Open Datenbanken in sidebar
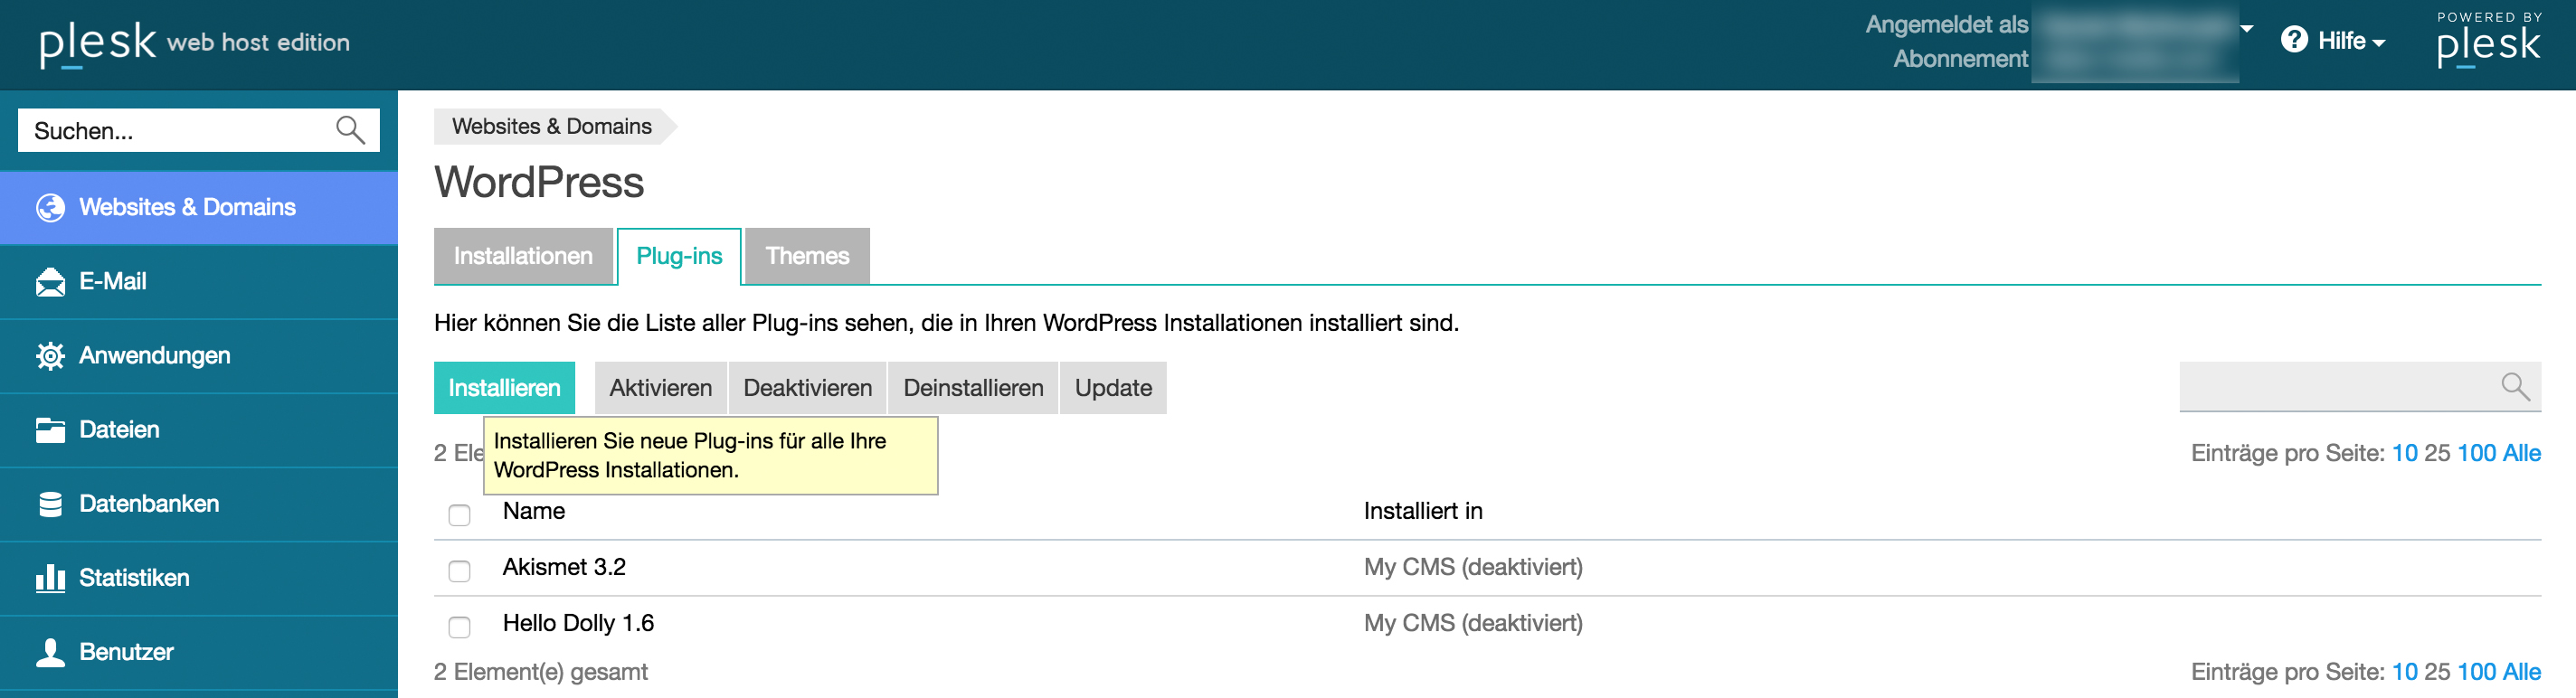The image size is (2576, 698). [x=199, y=504]
